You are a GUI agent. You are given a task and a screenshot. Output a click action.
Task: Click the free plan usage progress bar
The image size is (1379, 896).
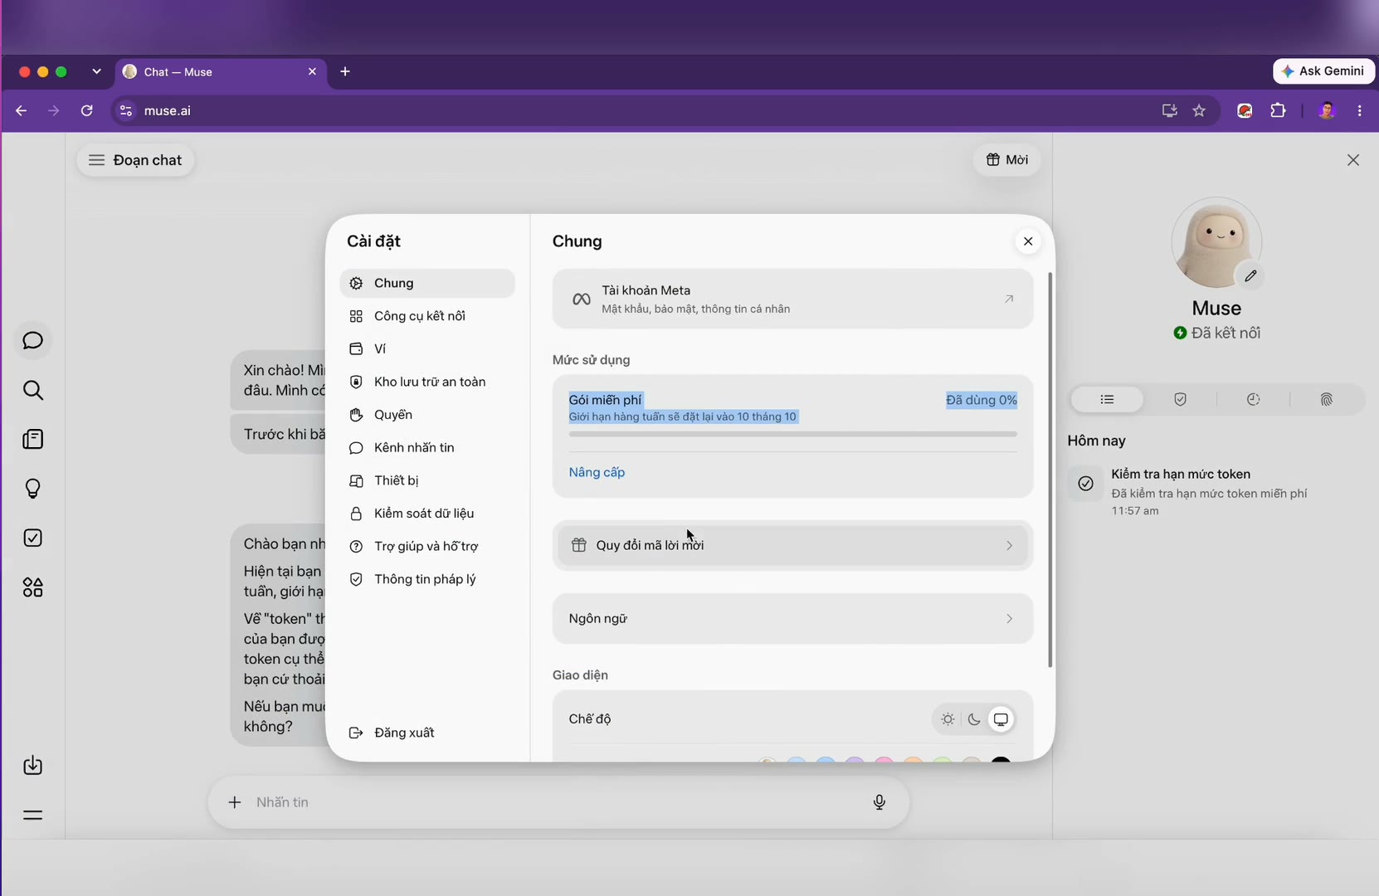[x=792, y=434]
